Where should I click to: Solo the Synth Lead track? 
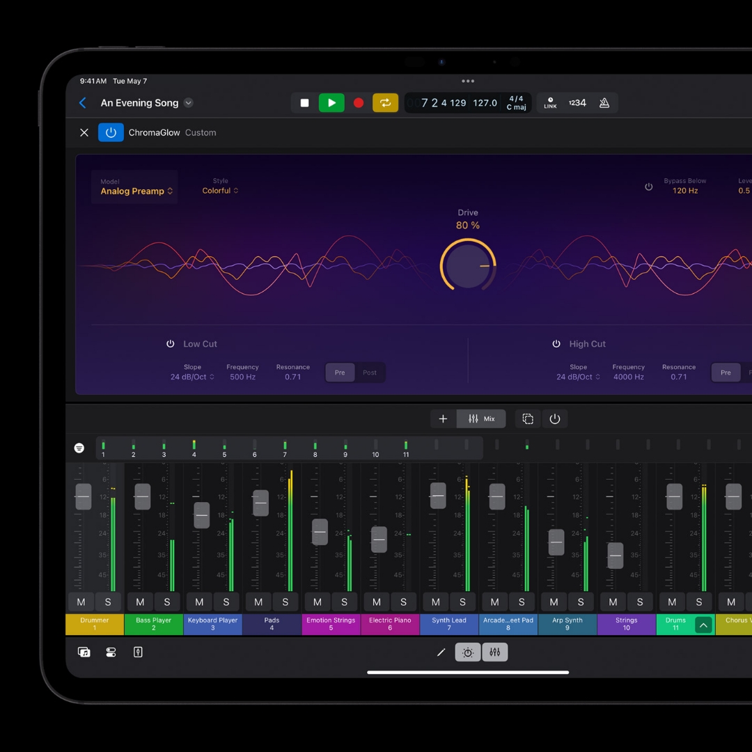click(462, 602)
